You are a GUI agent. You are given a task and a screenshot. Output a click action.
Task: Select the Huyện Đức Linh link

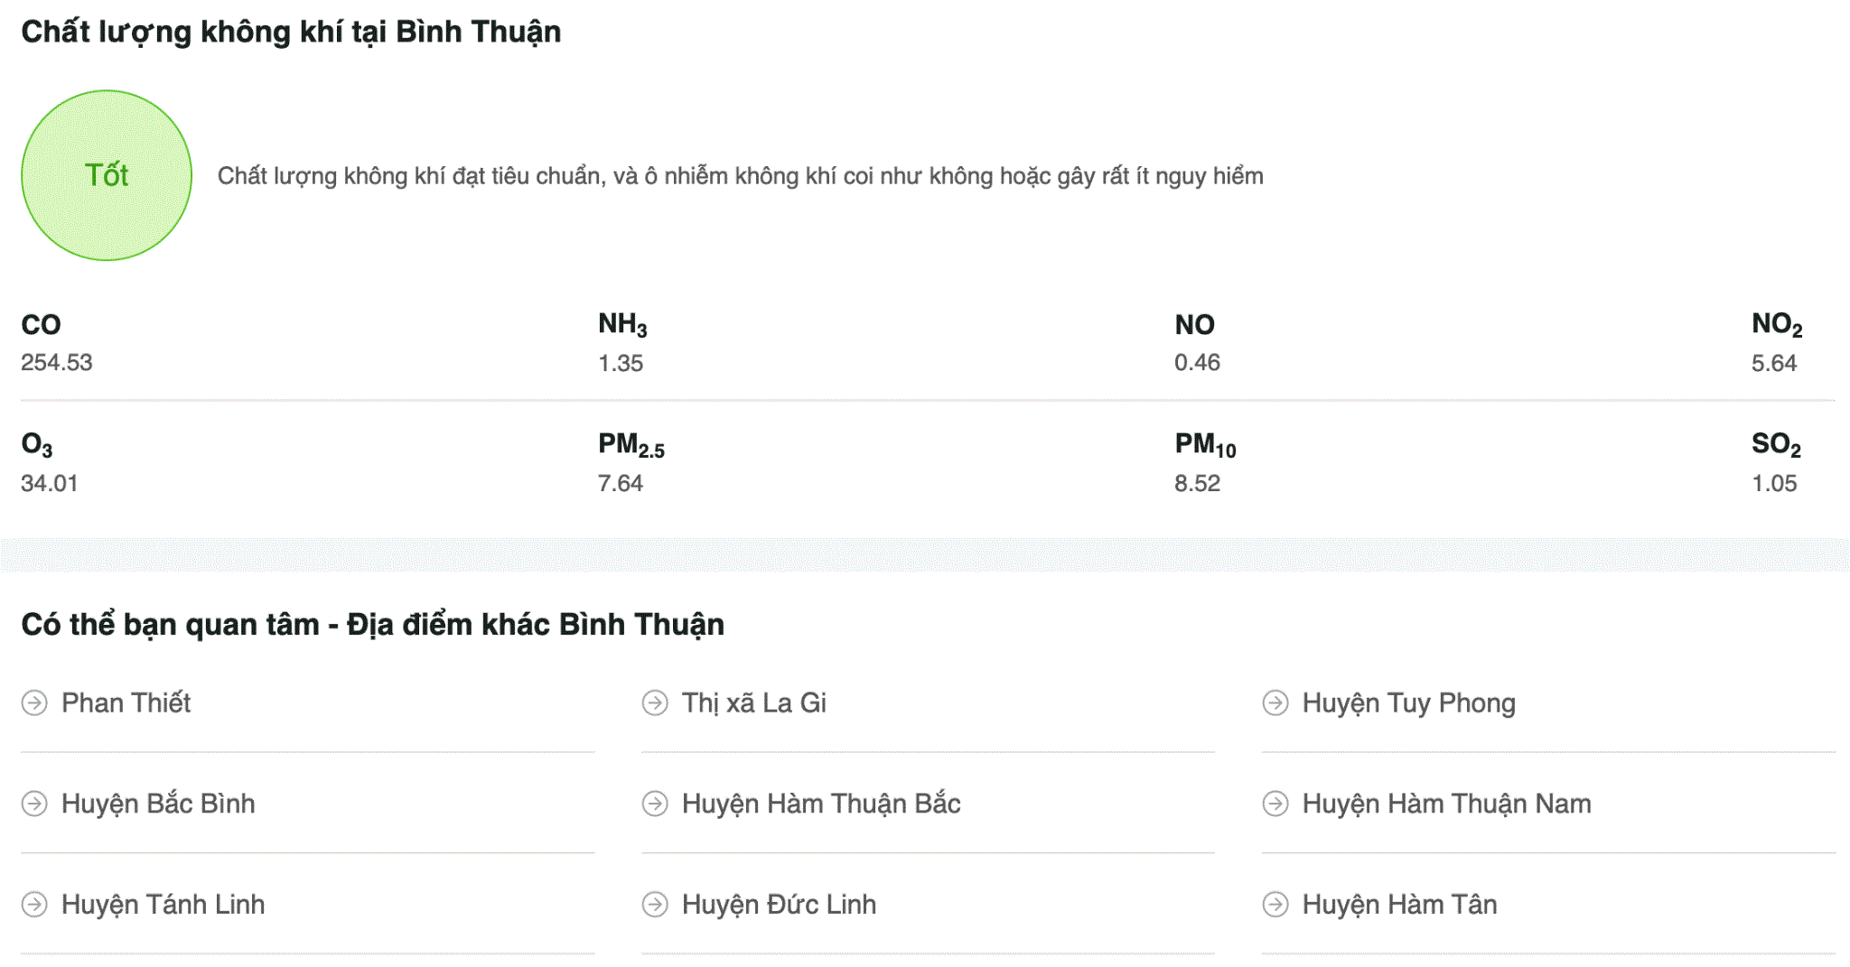coord(779,905)
